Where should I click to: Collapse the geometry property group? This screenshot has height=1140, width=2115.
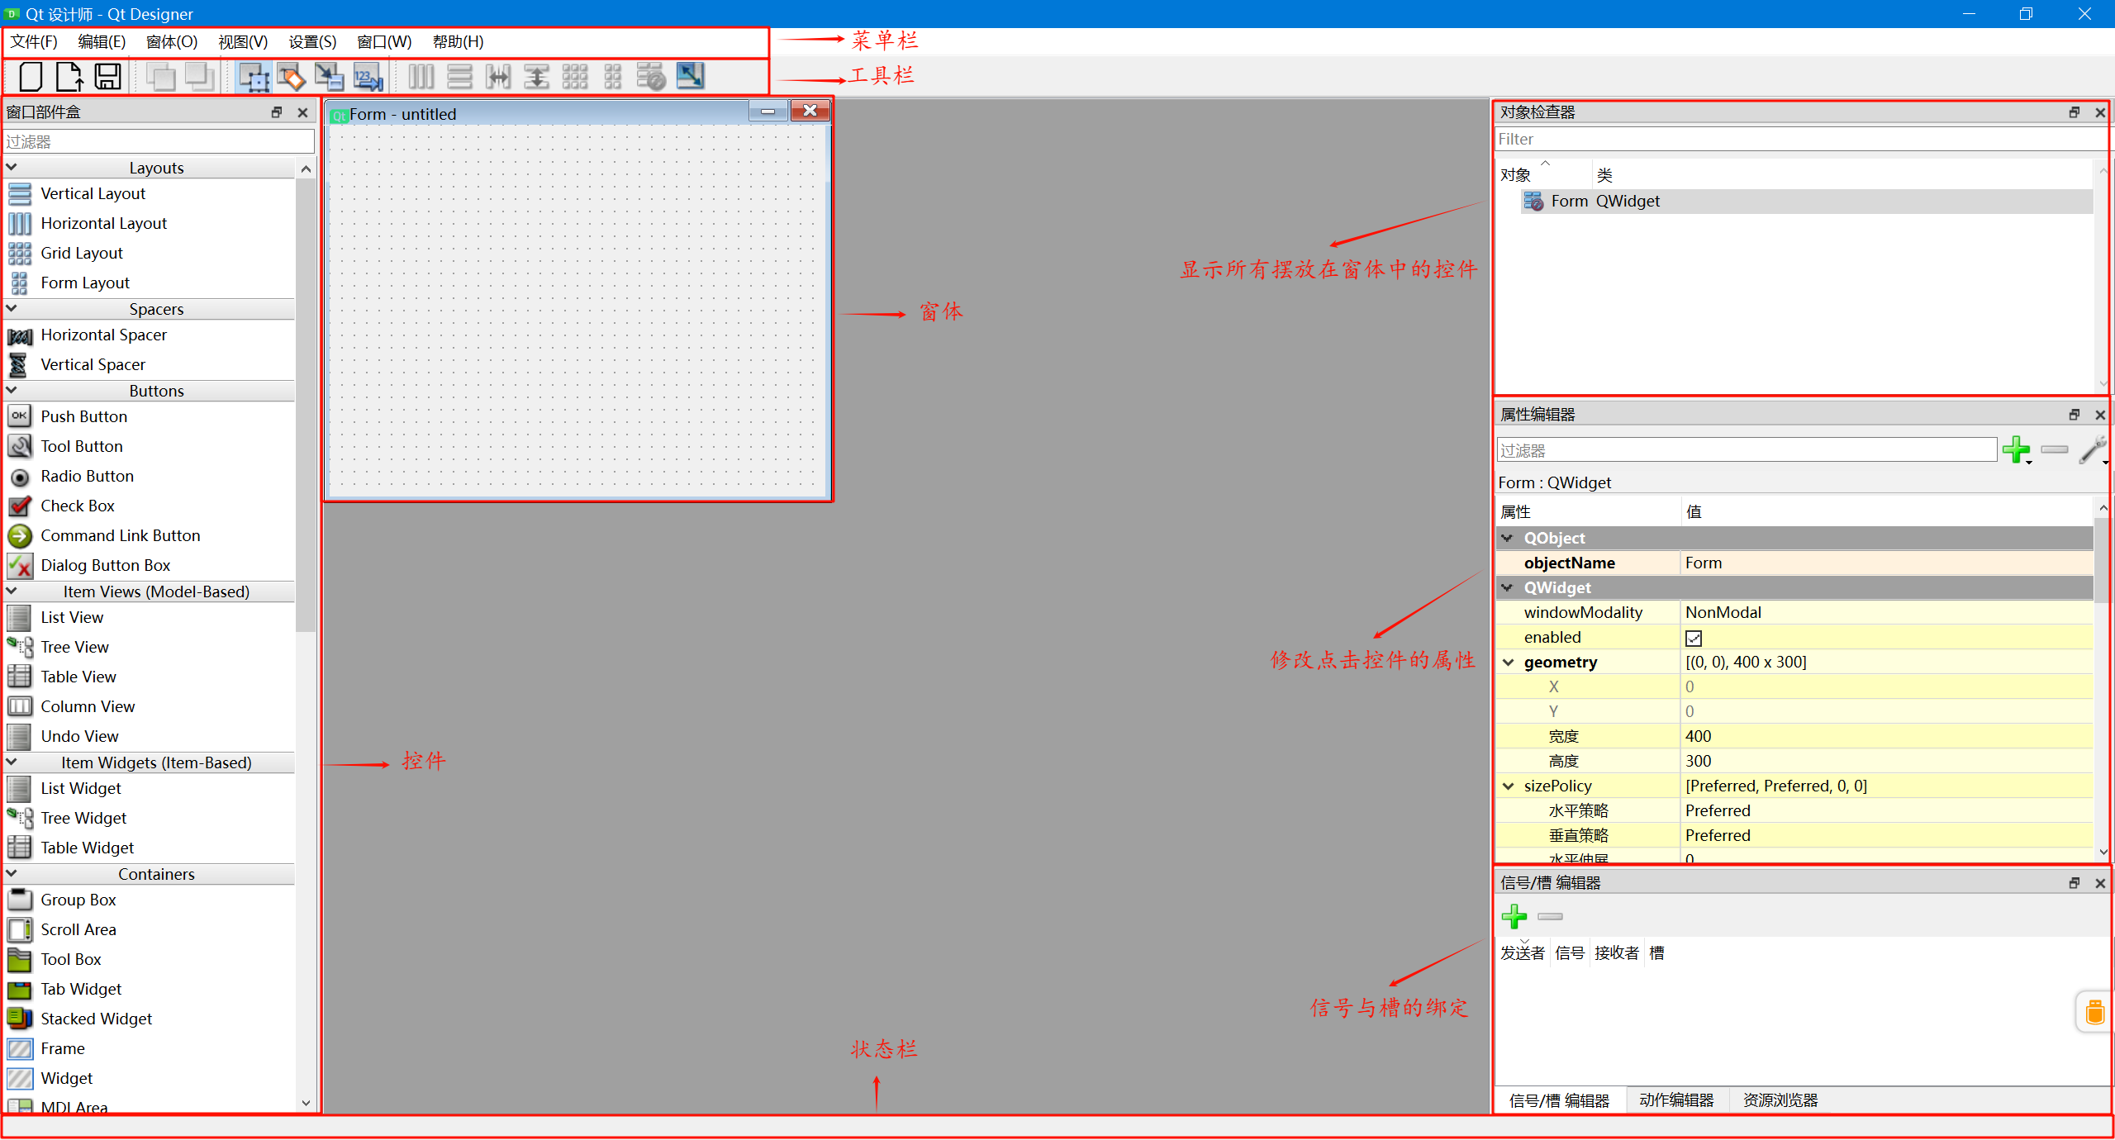tap(1509, 662)
